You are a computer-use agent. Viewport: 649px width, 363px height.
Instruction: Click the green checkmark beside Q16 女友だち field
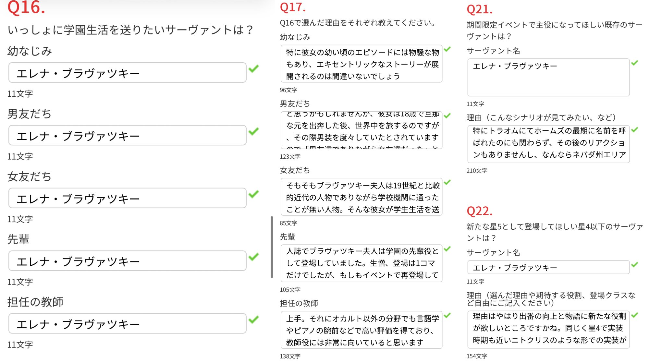[x=253, y=194]
